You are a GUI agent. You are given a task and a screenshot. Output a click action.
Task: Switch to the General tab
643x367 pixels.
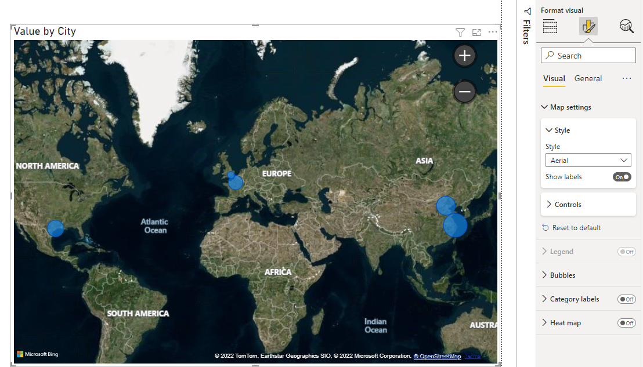pos(588,78)
